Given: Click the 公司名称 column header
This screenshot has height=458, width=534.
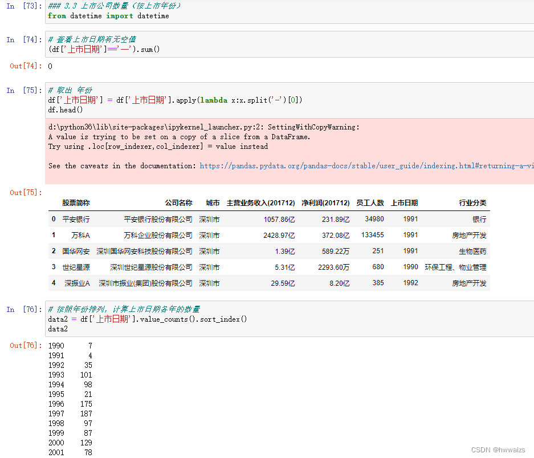Looking at the screenshot, I should [x=179, y=203].
